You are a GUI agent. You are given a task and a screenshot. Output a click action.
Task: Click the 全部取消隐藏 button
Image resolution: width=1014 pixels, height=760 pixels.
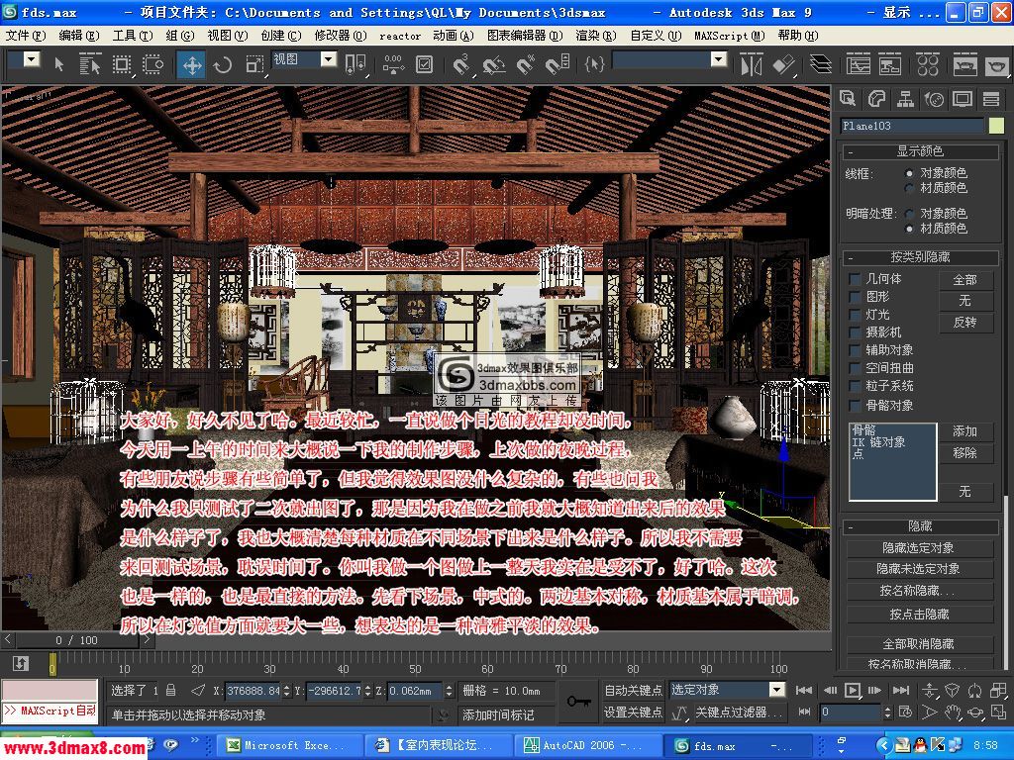pos(920,644)
